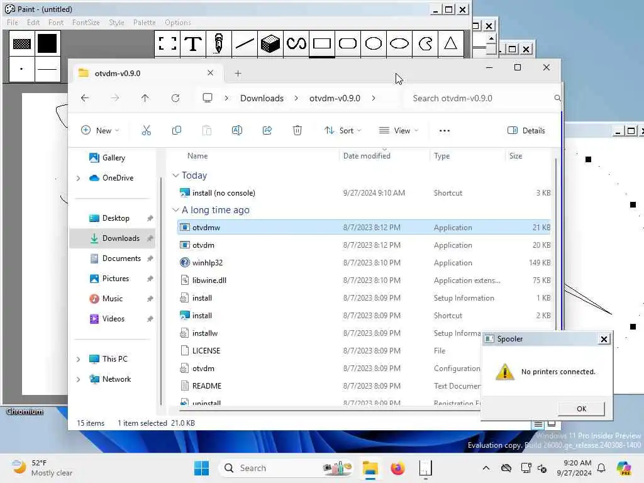Open the Style menu in Paint

116,23
